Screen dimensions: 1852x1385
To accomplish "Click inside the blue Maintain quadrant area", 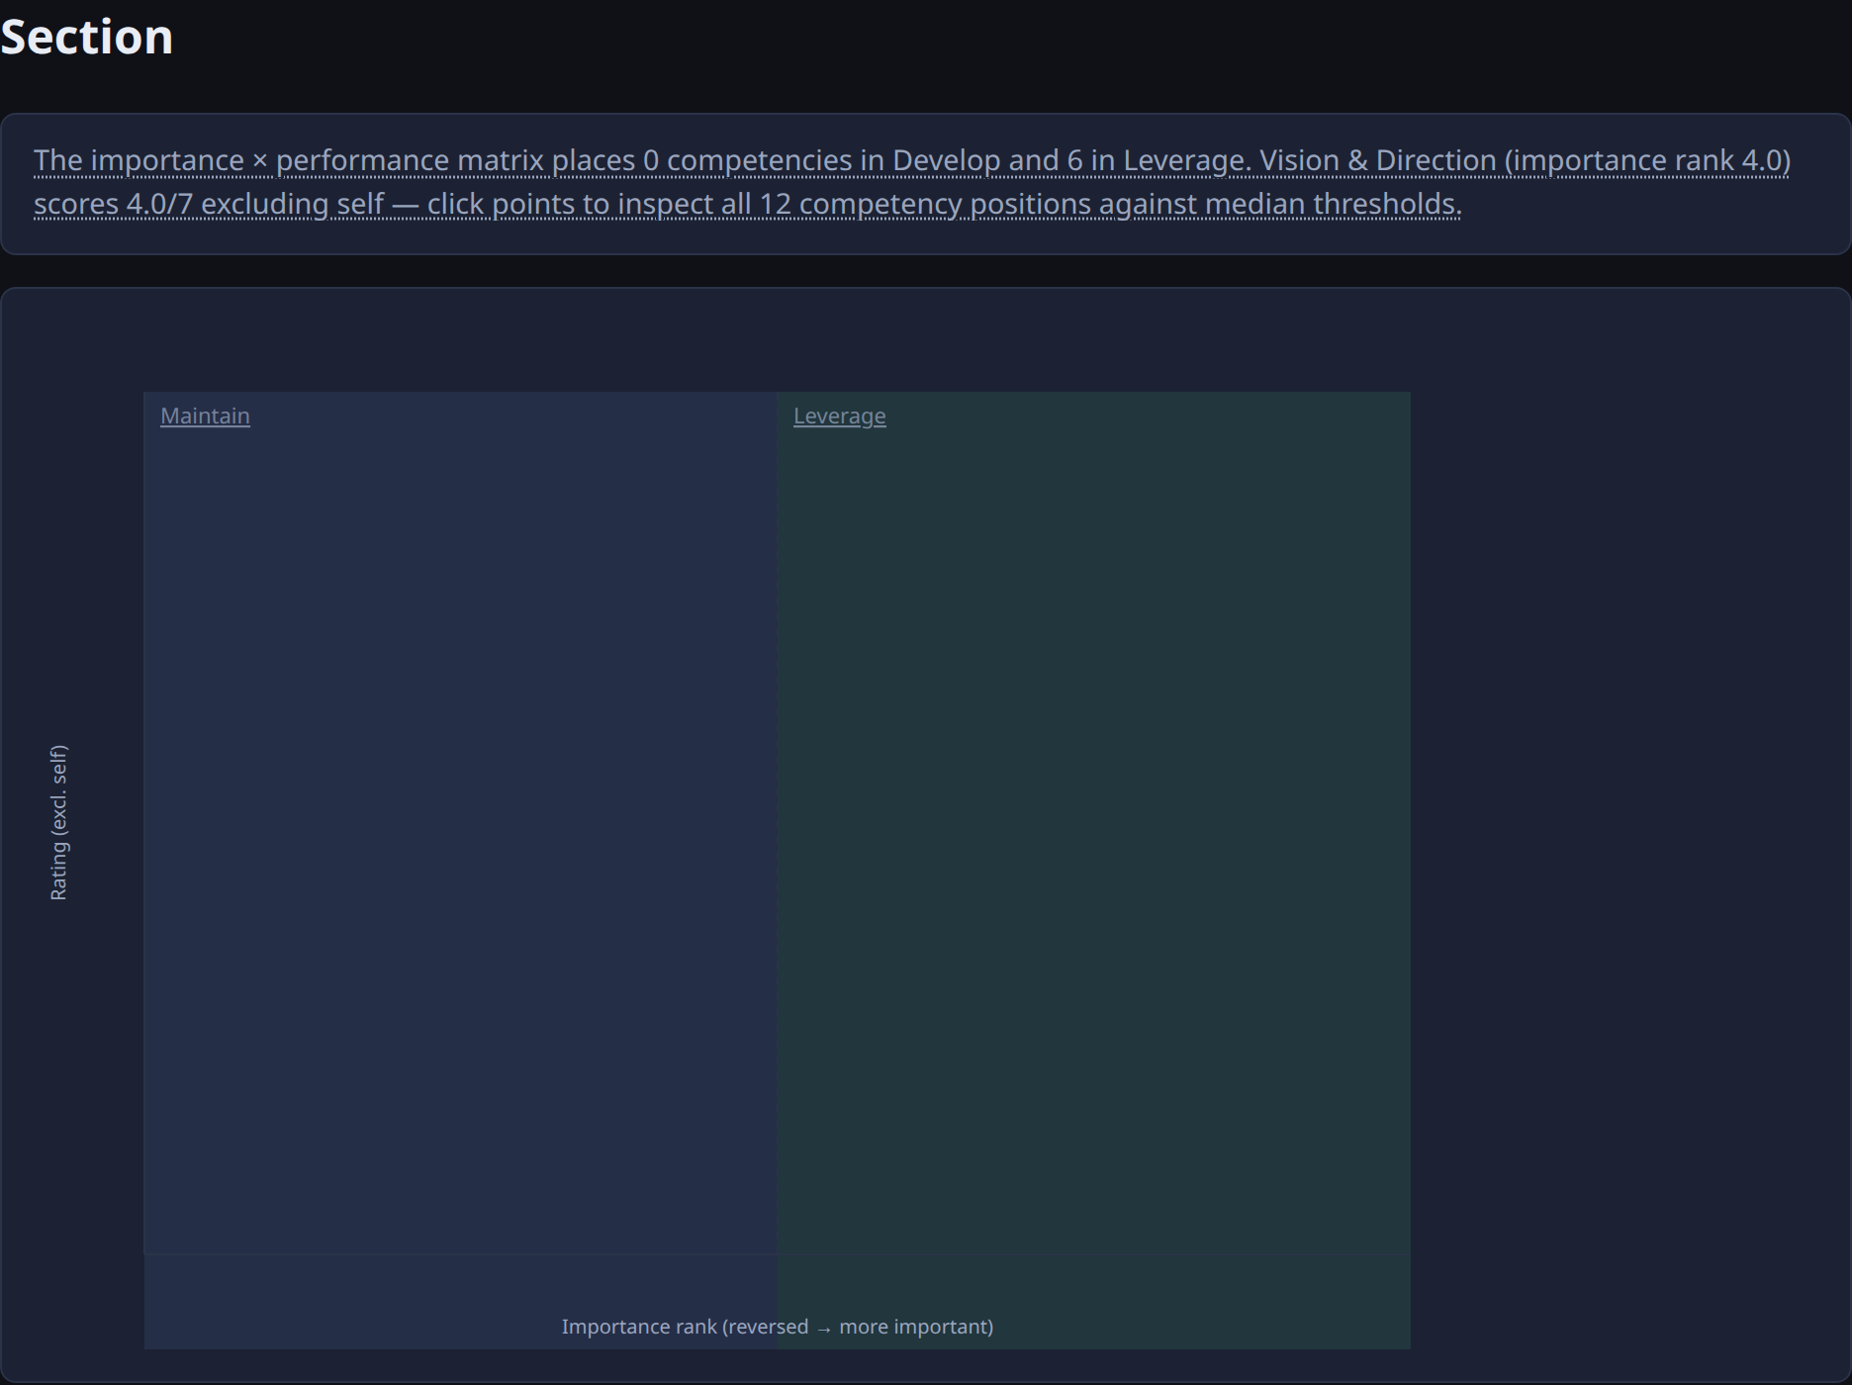I will point(461,823).
